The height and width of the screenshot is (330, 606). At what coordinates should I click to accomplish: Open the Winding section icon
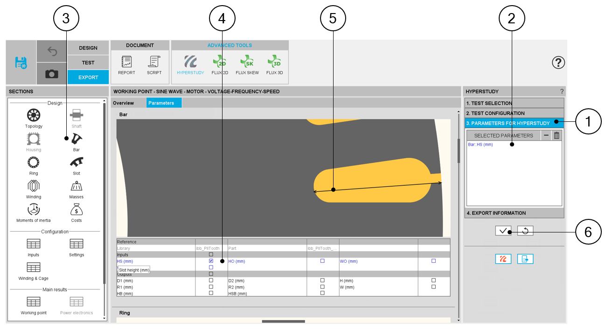[34, 185]
